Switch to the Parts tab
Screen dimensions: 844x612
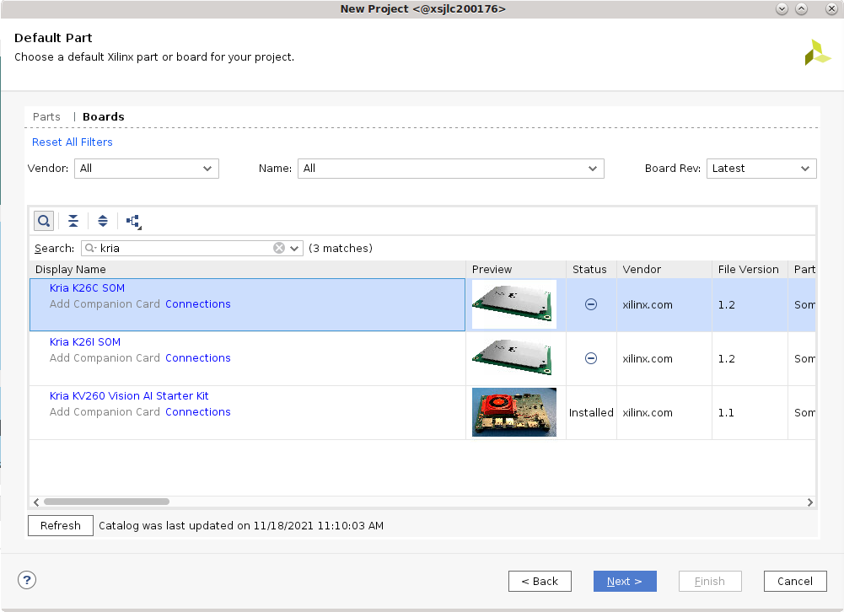click(46, 116)
